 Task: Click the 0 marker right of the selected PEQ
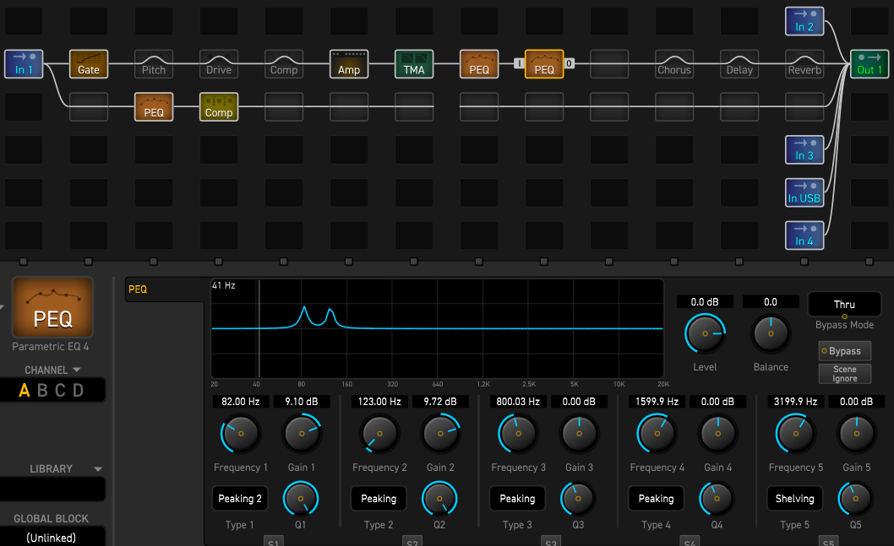pos(569,63)
